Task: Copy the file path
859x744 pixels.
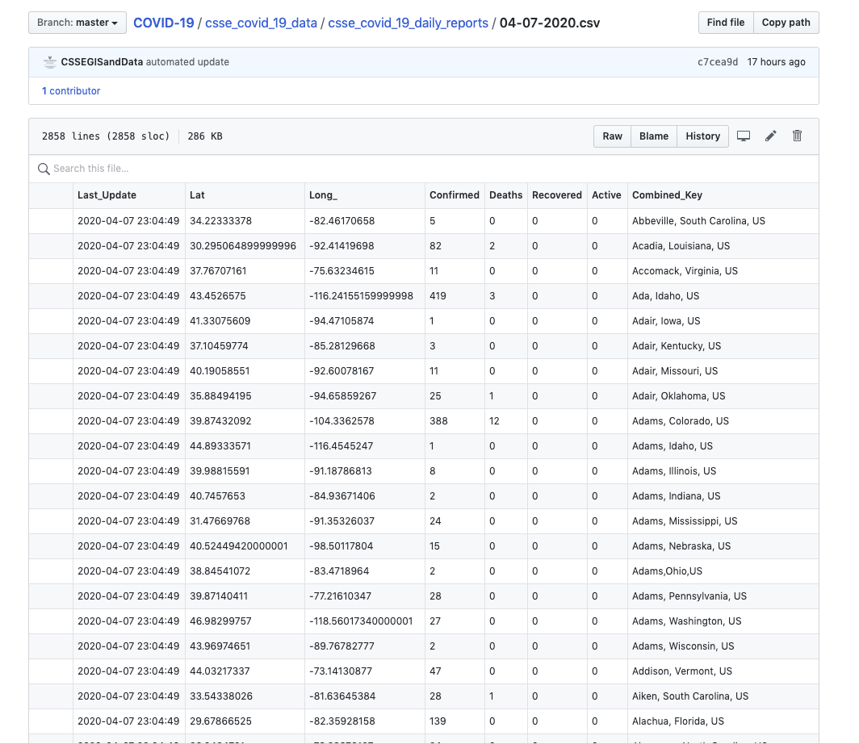Action: [786, 23]
